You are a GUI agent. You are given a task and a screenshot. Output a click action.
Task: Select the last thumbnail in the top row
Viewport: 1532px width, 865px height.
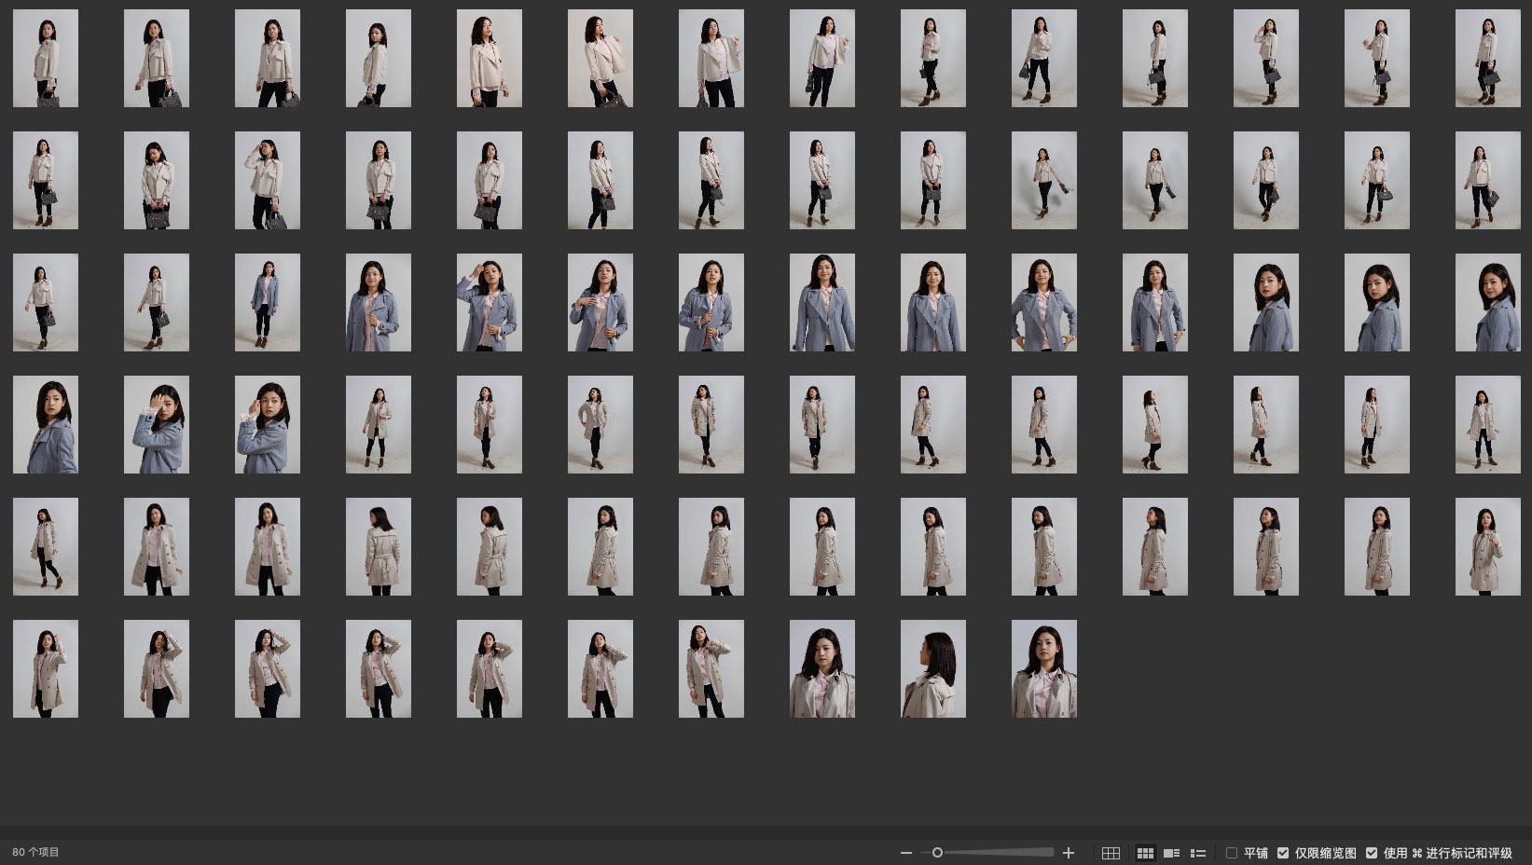tap(1487, 58)
